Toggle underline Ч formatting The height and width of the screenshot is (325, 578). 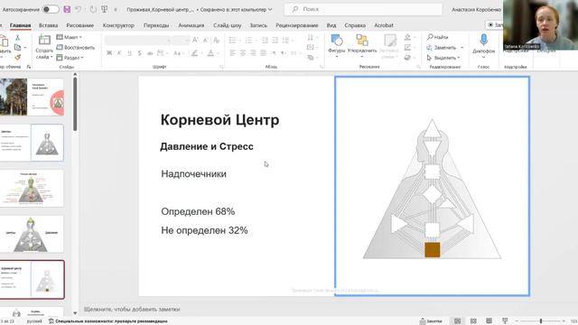click(x=129, y=53)
